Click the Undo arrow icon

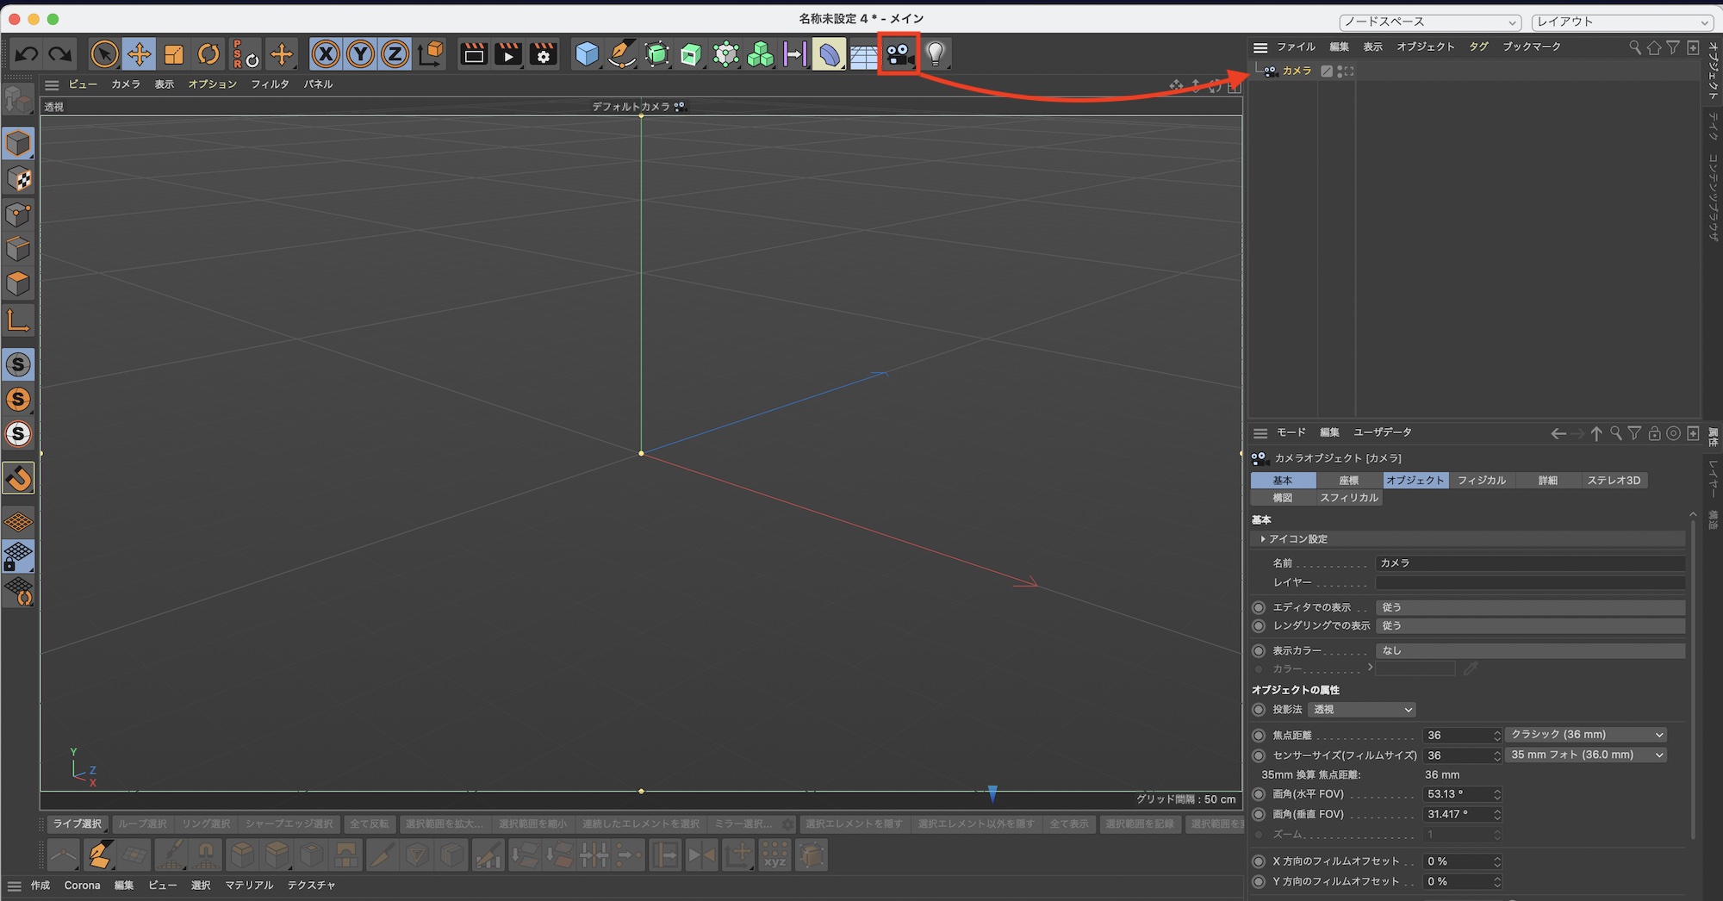tap(27, 53)
